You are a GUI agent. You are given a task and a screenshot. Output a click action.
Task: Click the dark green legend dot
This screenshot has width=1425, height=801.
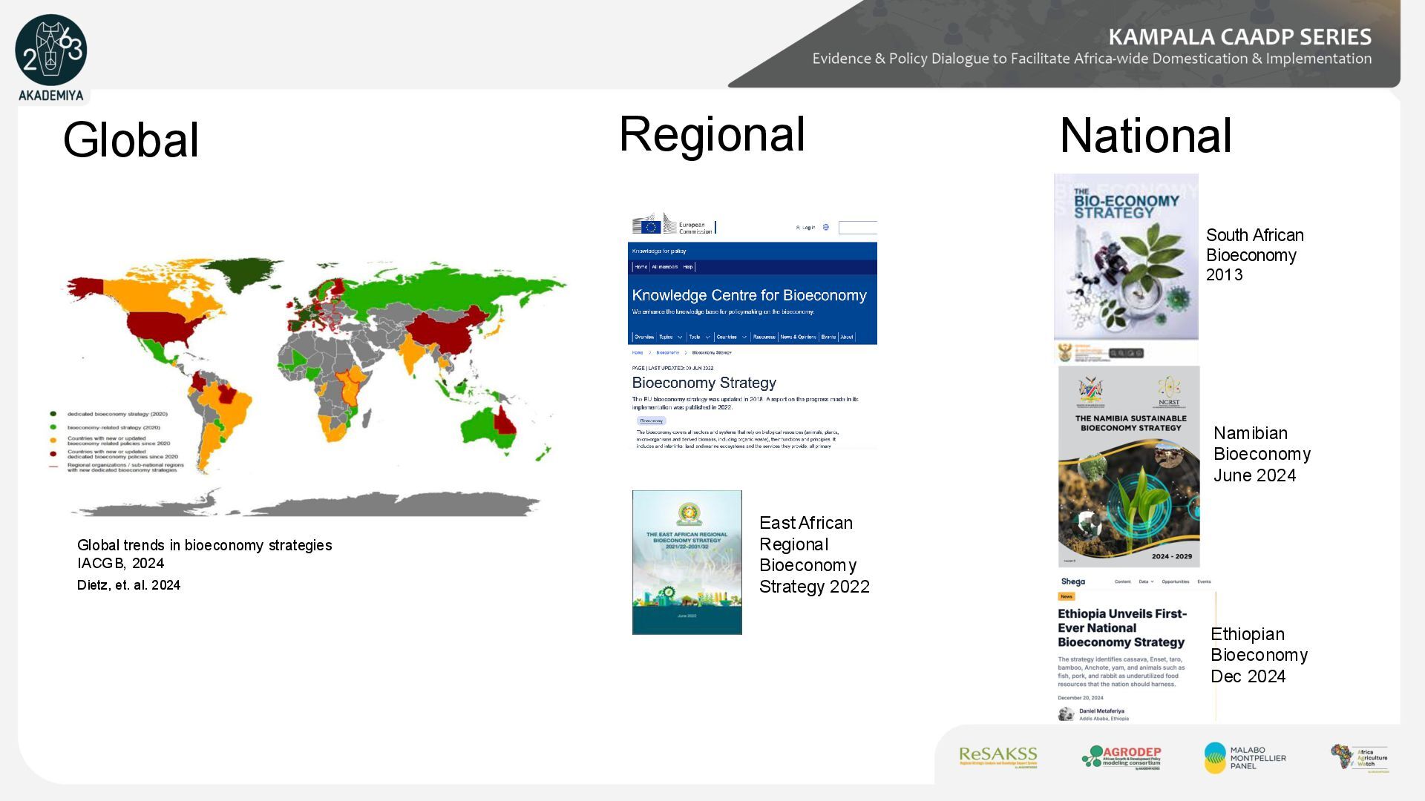coord(53,414)
